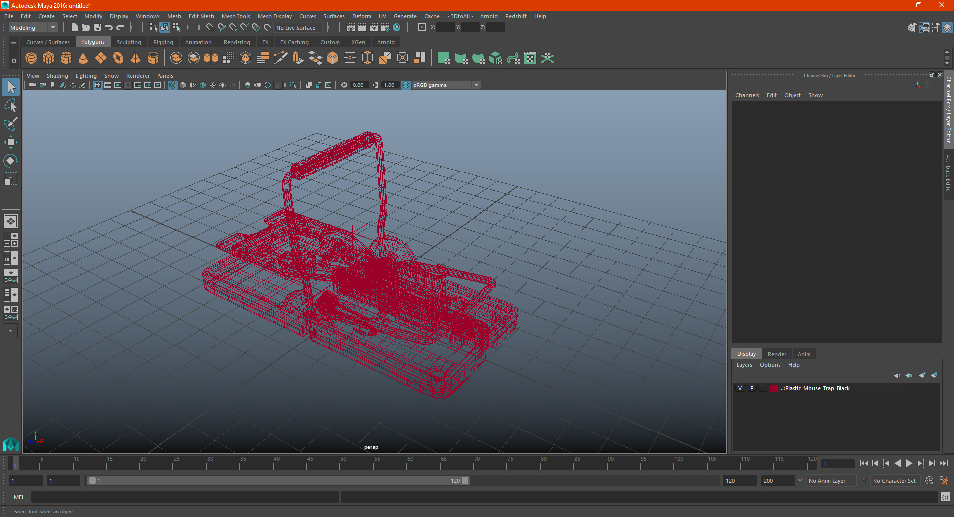
Task: Click the MEL command language button
Action: click(x=19, y=497)
